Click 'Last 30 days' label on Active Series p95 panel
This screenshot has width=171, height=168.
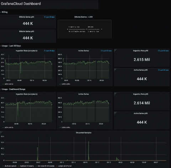[x=164, y=70]
